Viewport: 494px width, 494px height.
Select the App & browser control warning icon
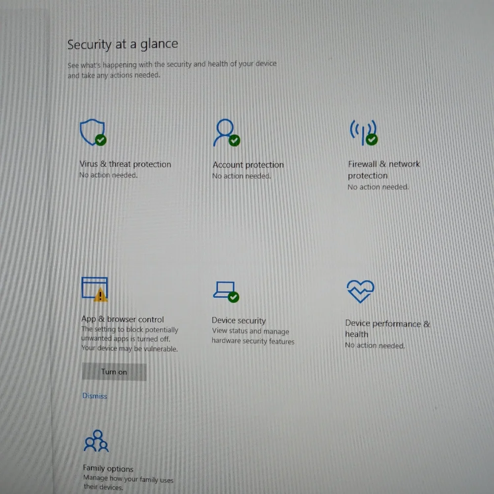[94, 289]
